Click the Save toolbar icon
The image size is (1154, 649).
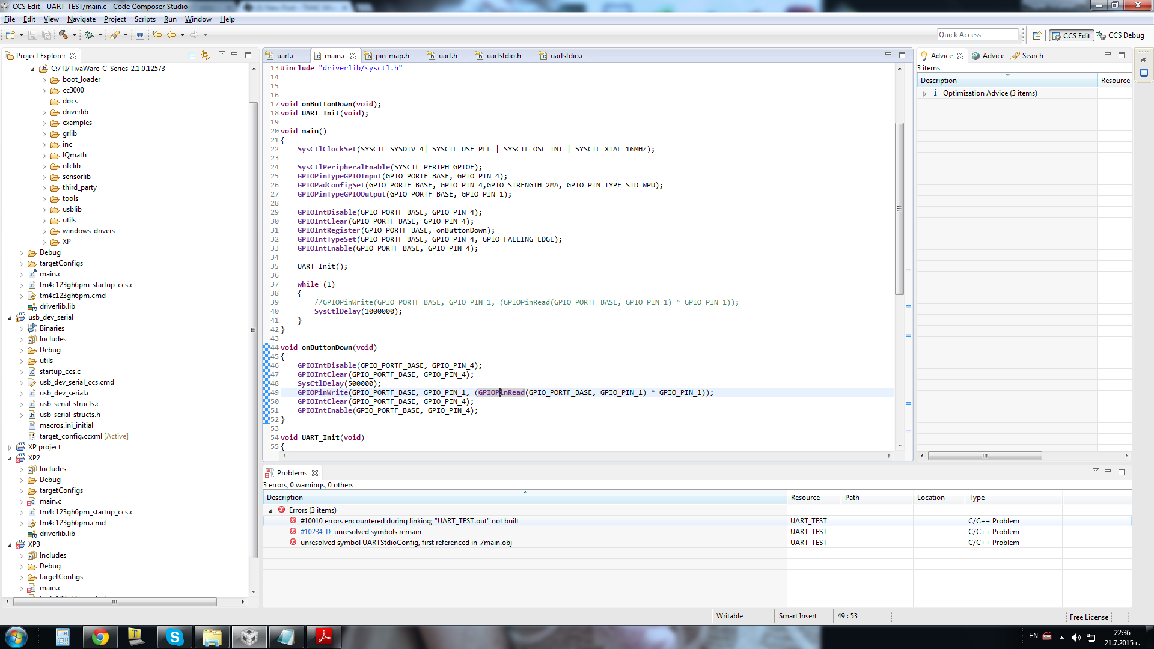pyautogui.click(x=33, y=35)
